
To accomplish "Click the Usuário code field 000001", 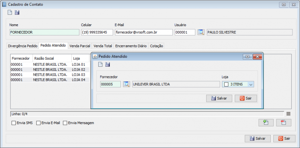I will (x=185, y=32).
